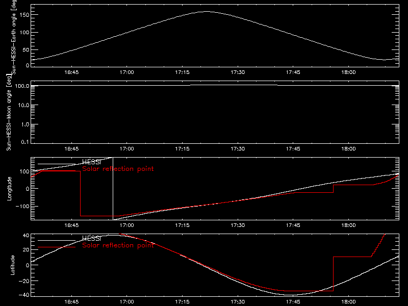Image resolution: width=408 pixels, height=306 pixels.
Task: Choose 17:30 label under the Longitude plot
Action: 238,225
